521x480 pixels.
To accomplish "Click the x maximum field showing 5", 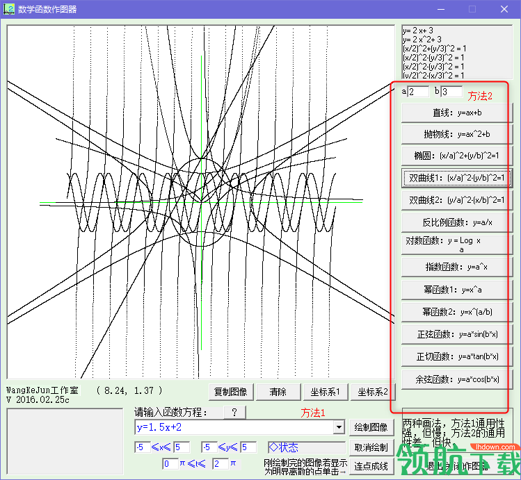I will click(182, 447).
